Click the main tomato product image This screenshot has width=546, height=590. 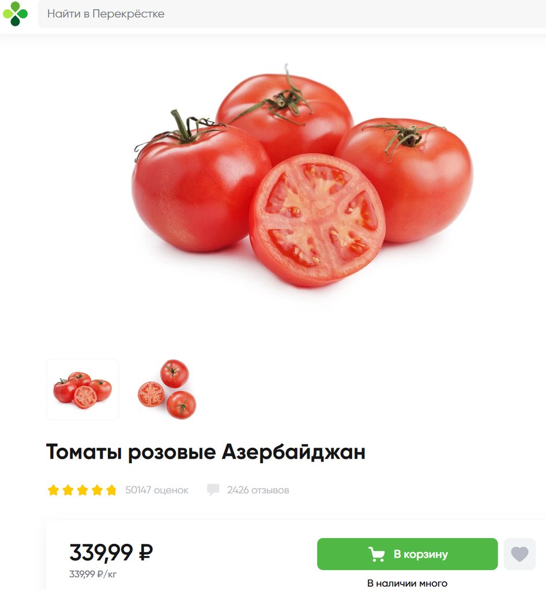coord(303,176)
